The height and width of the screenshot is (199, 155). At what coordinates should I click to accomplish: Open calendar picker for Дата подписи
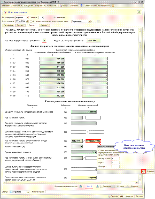tap(27, 21)
